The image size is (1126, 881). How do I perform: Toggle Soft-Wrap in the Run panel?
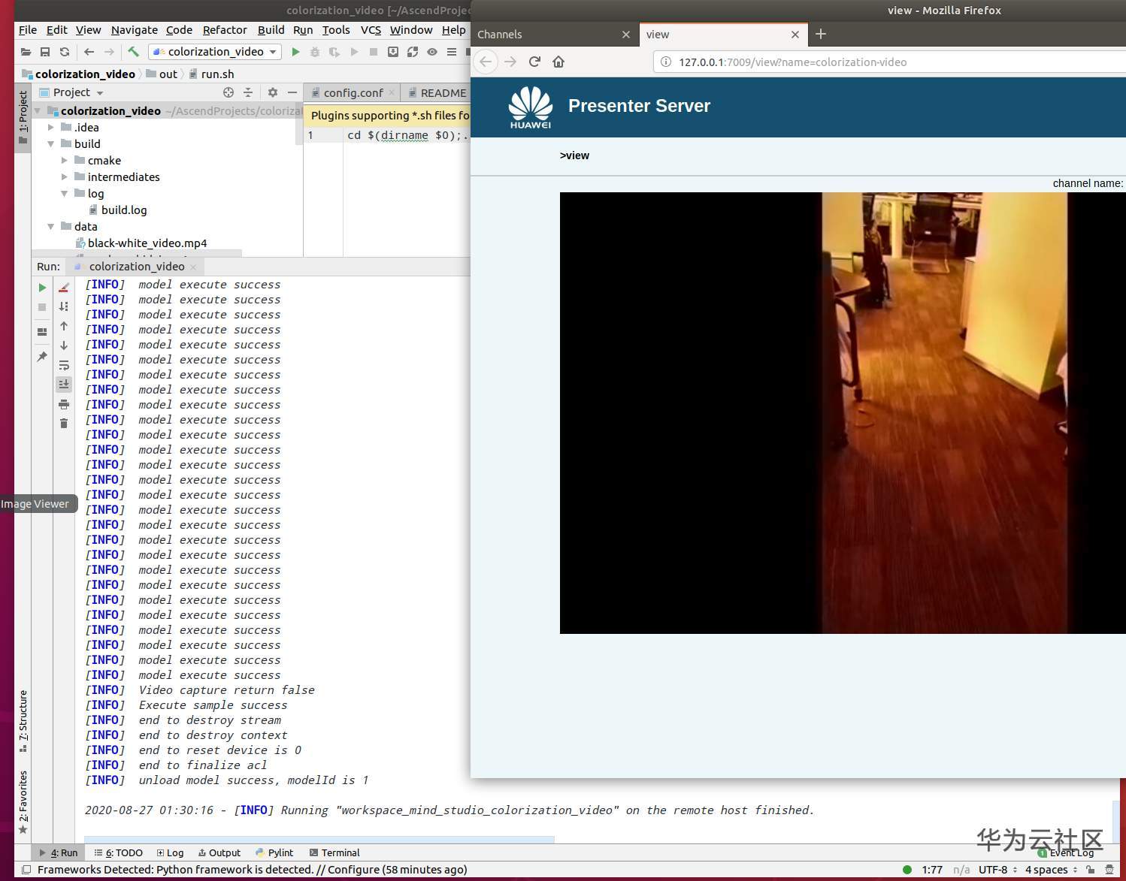click(64, 365)
